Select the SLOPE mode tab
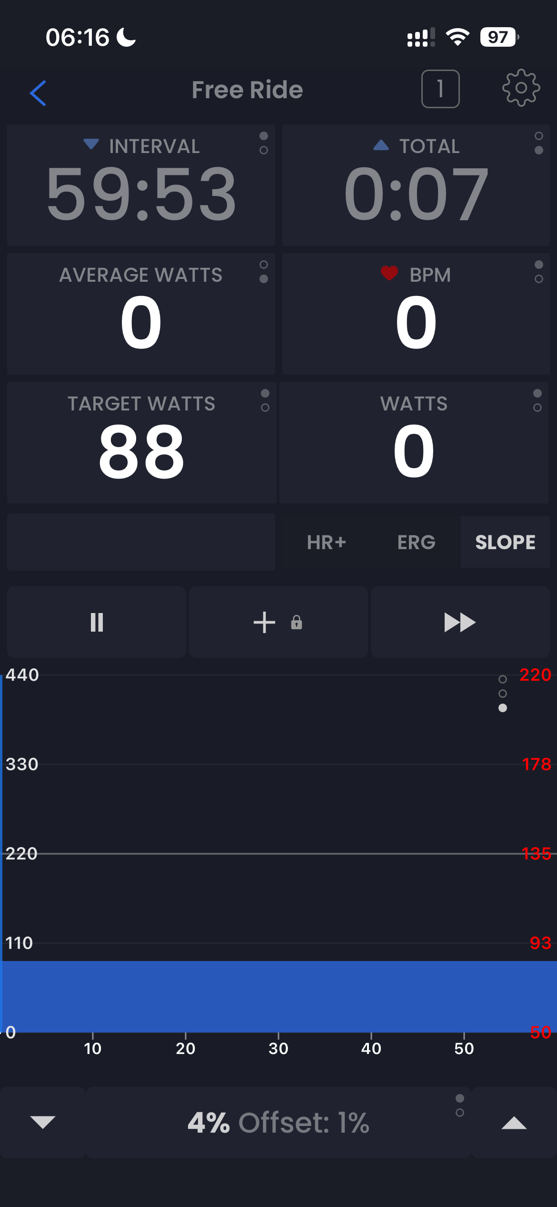 click(505, 542)
